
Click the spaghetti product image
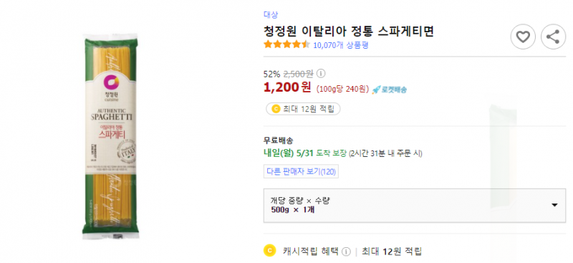(110, 136)
